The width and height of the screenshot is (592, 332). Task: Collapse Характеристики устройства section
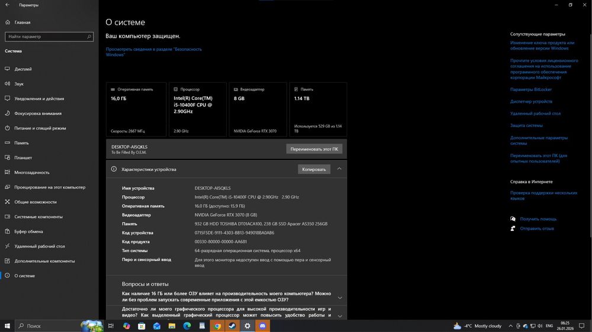[x=339, y=169]
